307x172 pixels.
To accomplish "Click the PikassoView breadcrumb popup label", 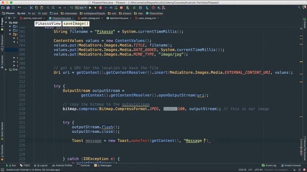I will [48, 23].
